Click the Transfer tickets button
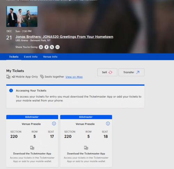174x169 pixels. [131, 72]
